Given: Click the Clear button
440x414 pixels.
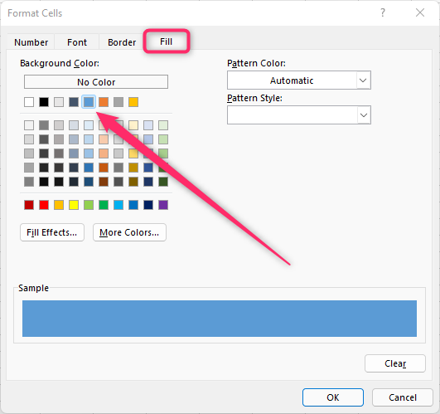Looking at the screenshot, I should coord(395,363).
